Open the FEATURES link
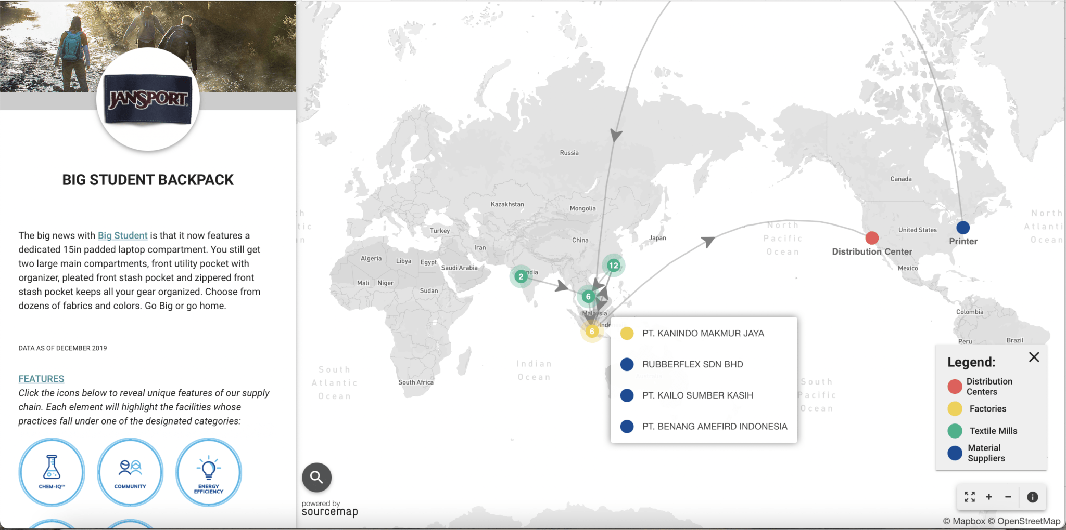Viewport: 1066px width, 530px height. click(42, 379)
